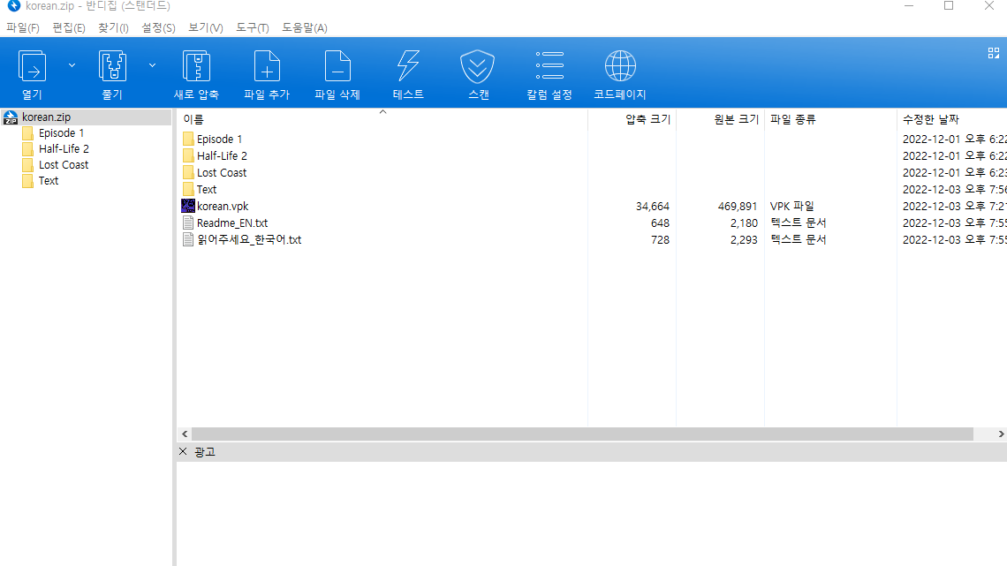Click the Lost Coast folder icon in the file list
The width and height of the screenshot is (1007, 566).
click(188, 172)
